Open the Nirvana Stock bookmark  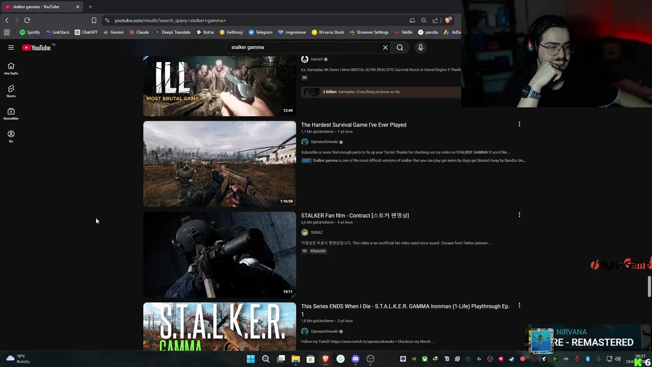coord(328,32)
